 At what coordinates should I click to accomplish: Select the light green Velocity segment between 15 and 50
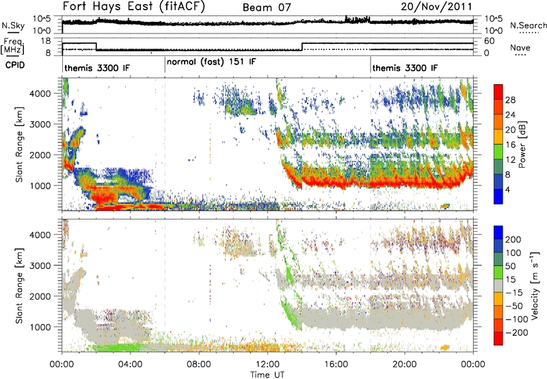point(498,272)
